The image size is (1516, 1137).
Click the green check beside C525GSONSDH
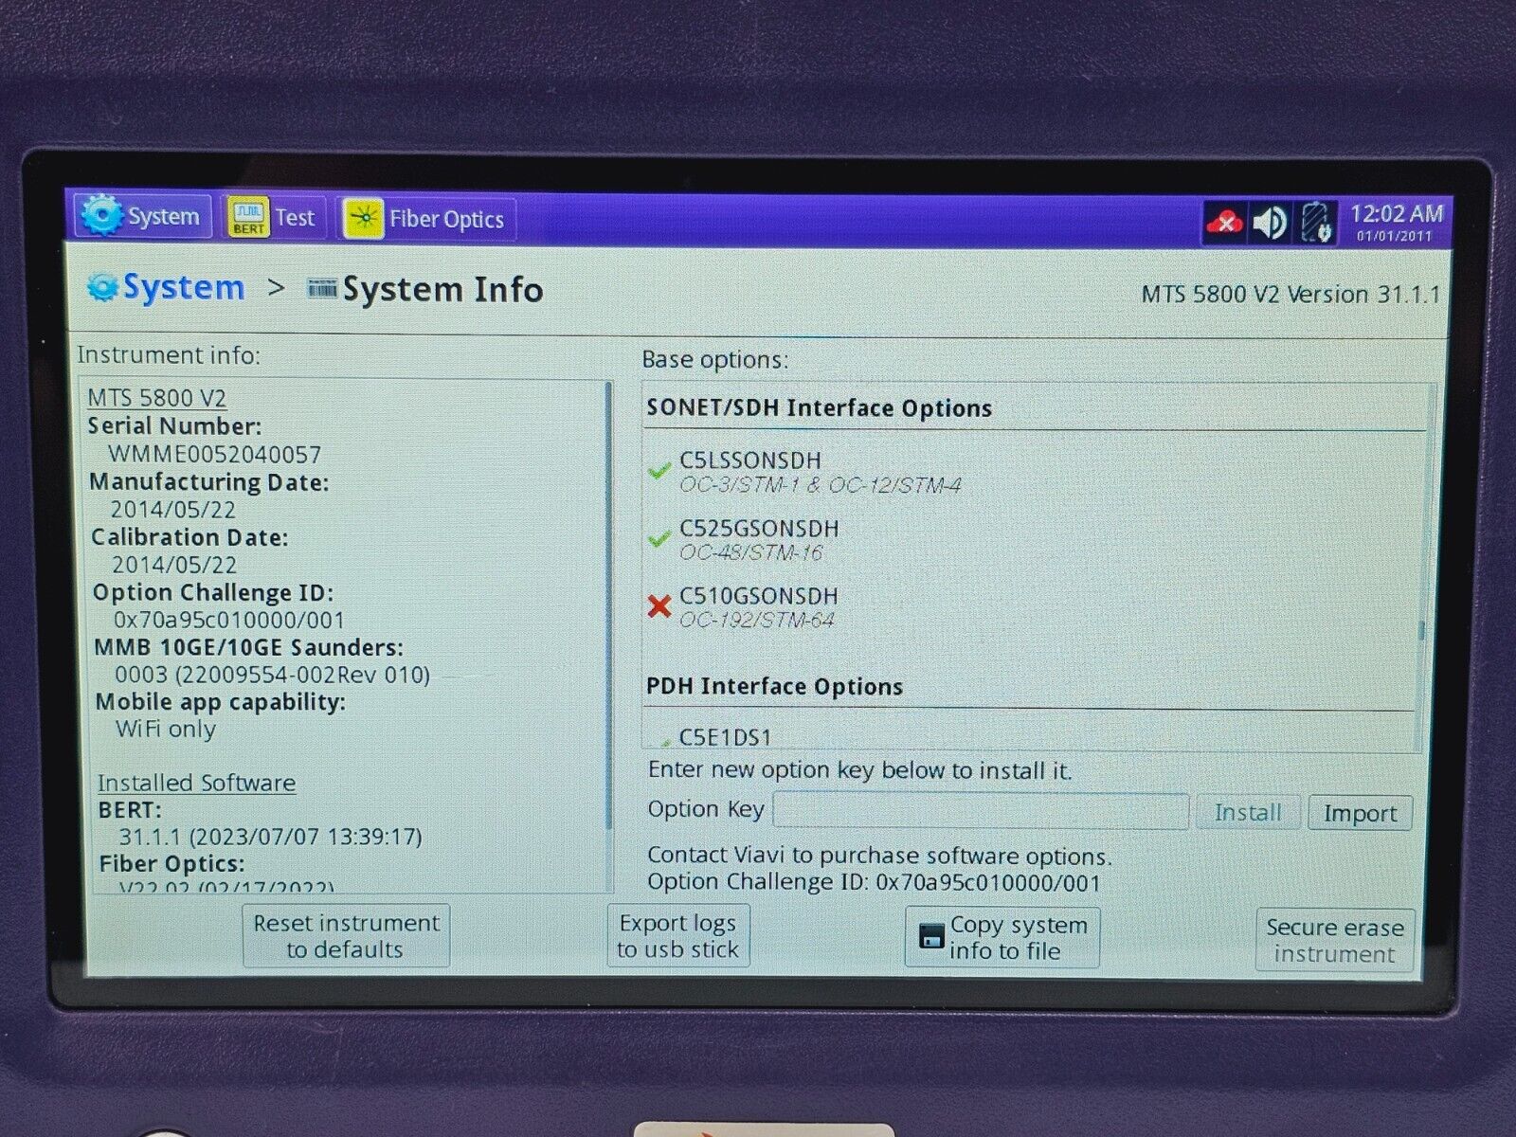pos(659,539)
